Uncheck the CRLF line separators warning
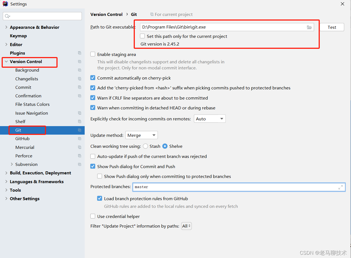 (x=93, y=98)
